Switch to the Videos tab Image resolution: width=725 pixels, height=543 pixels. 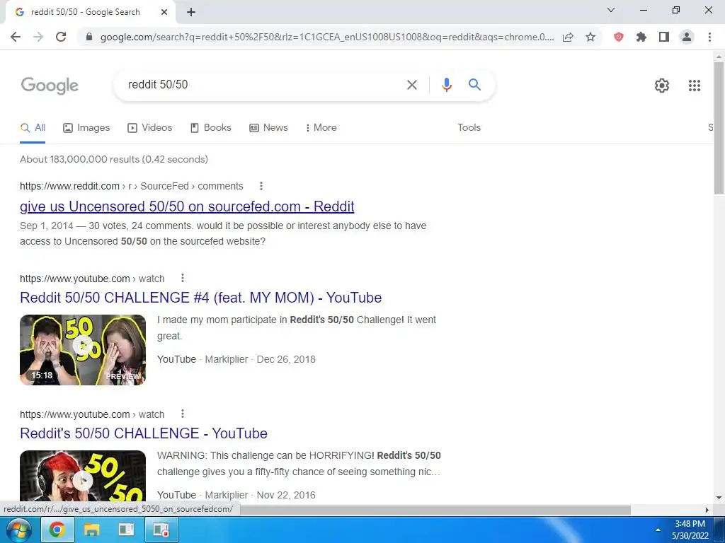pos(150,128)
